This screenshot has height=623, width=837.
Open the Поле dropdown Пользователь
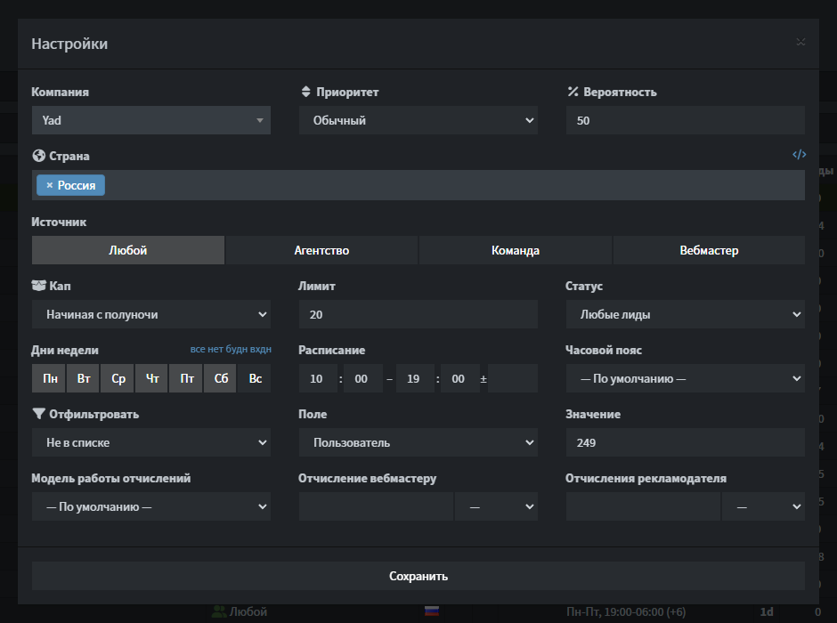pyautogui.click(x=418, y=442)
